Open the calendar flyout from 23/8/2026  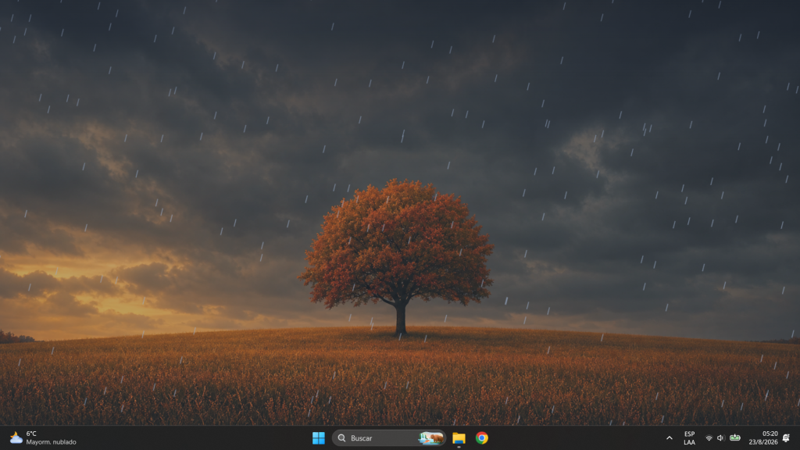[x=763, y=442]
